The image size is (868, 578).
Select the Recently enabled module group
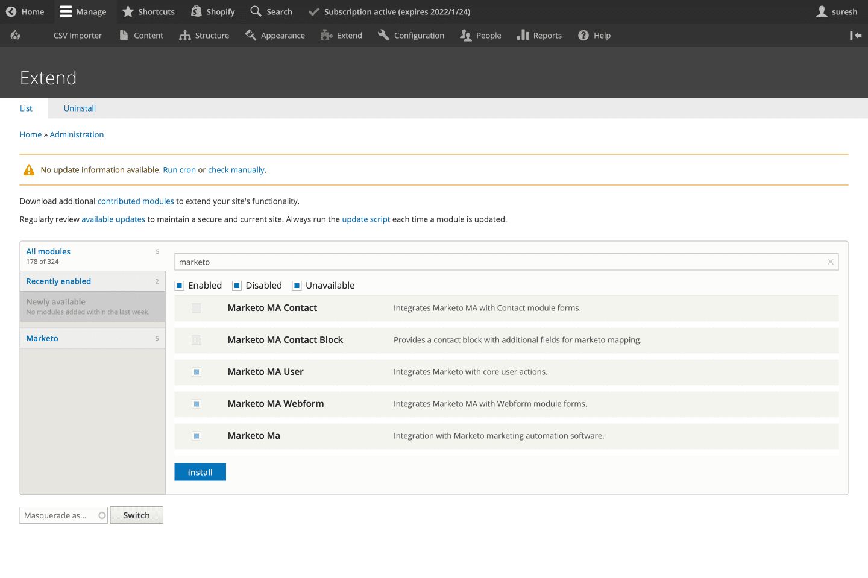[58, 281]
